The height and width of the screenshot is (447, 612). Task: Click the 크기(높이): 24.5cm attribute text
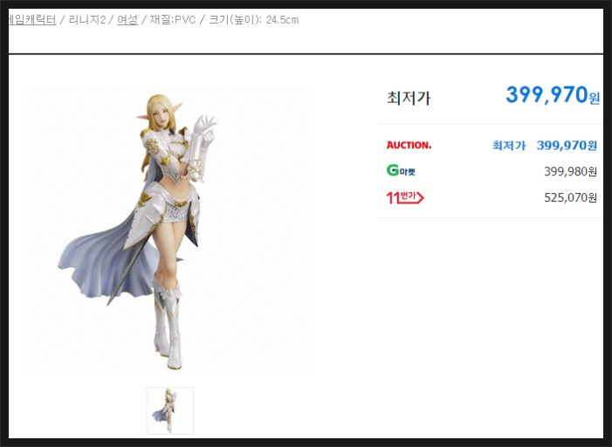[x=254, y=20]
